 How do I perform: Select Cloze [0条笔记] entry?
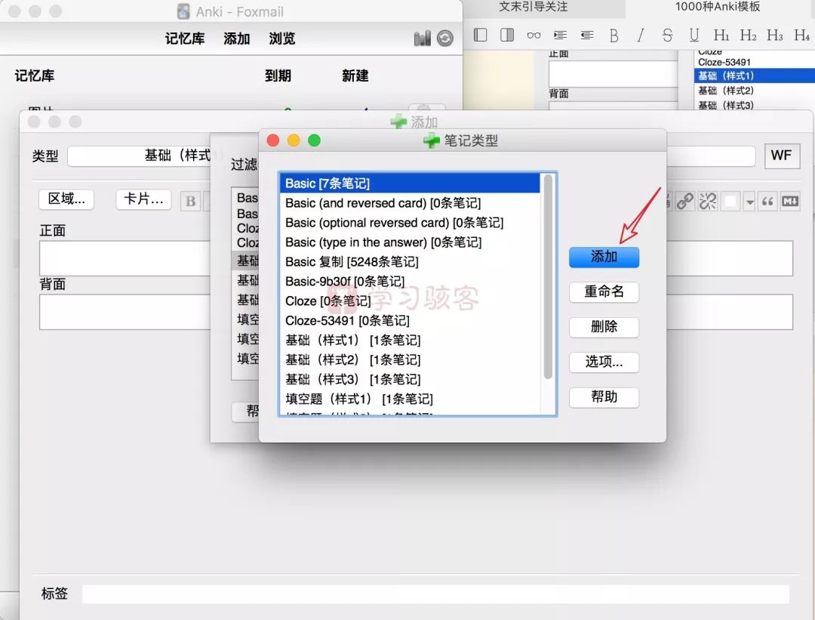tap(410, 301)
